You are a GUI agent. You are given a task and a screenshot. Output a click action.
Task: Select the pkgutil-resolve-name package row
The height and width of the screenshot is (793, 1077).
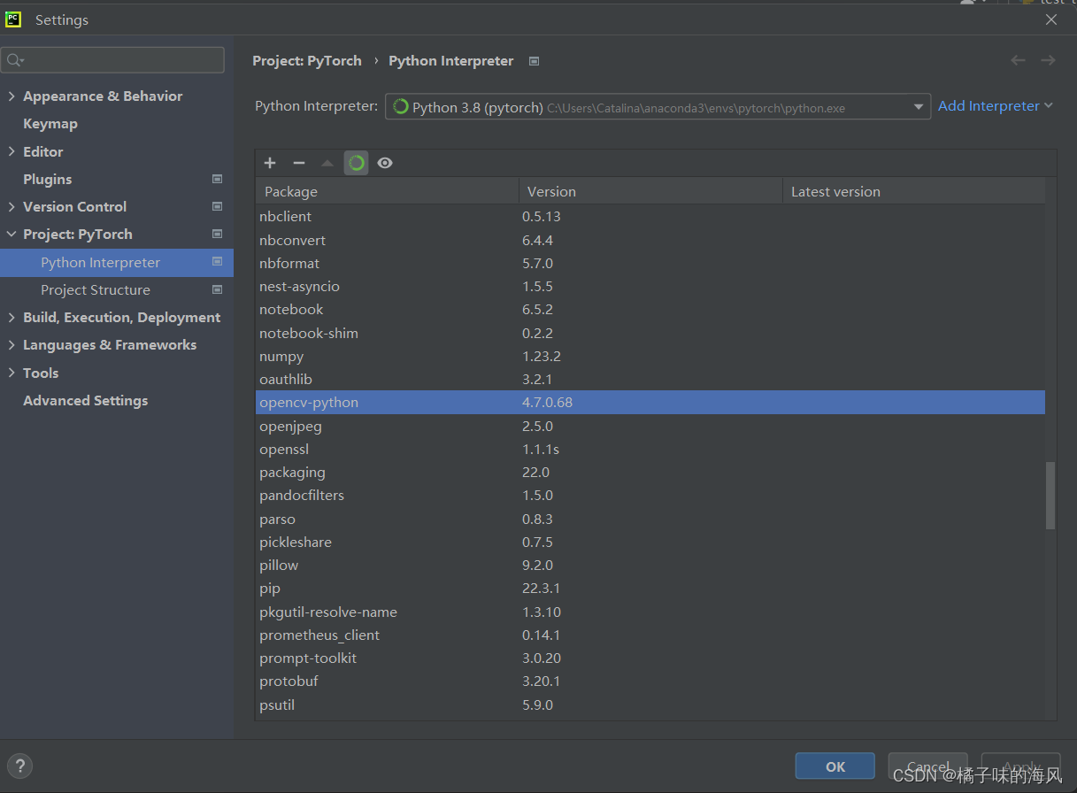(650, 612)
